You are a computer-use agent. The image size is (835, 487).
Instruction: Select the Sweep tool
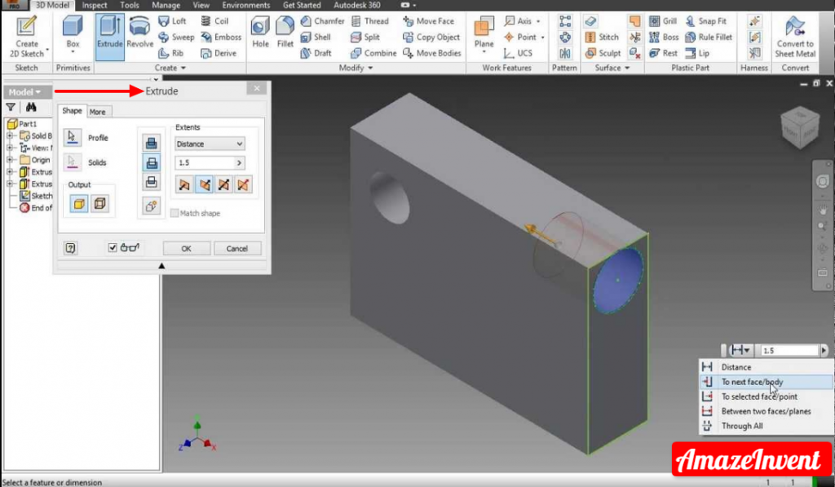(176, 37)
